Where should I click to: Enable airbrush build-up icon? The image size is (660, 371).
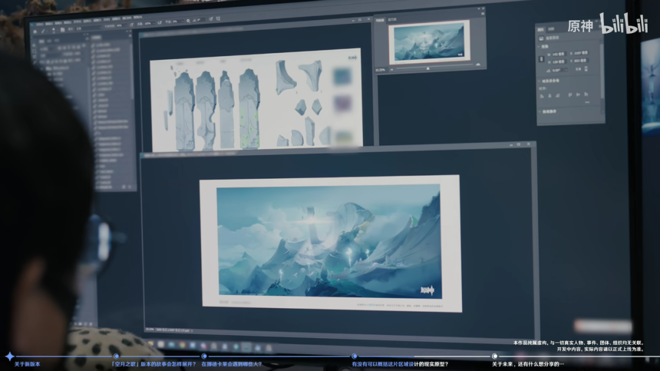159,22
